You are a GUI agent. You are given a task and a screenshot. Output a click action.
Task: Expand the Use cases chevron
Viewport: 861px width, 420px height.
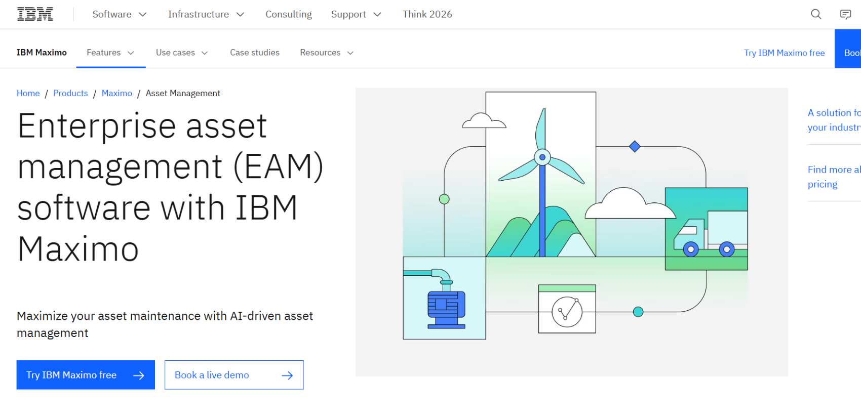click(205, 53)
